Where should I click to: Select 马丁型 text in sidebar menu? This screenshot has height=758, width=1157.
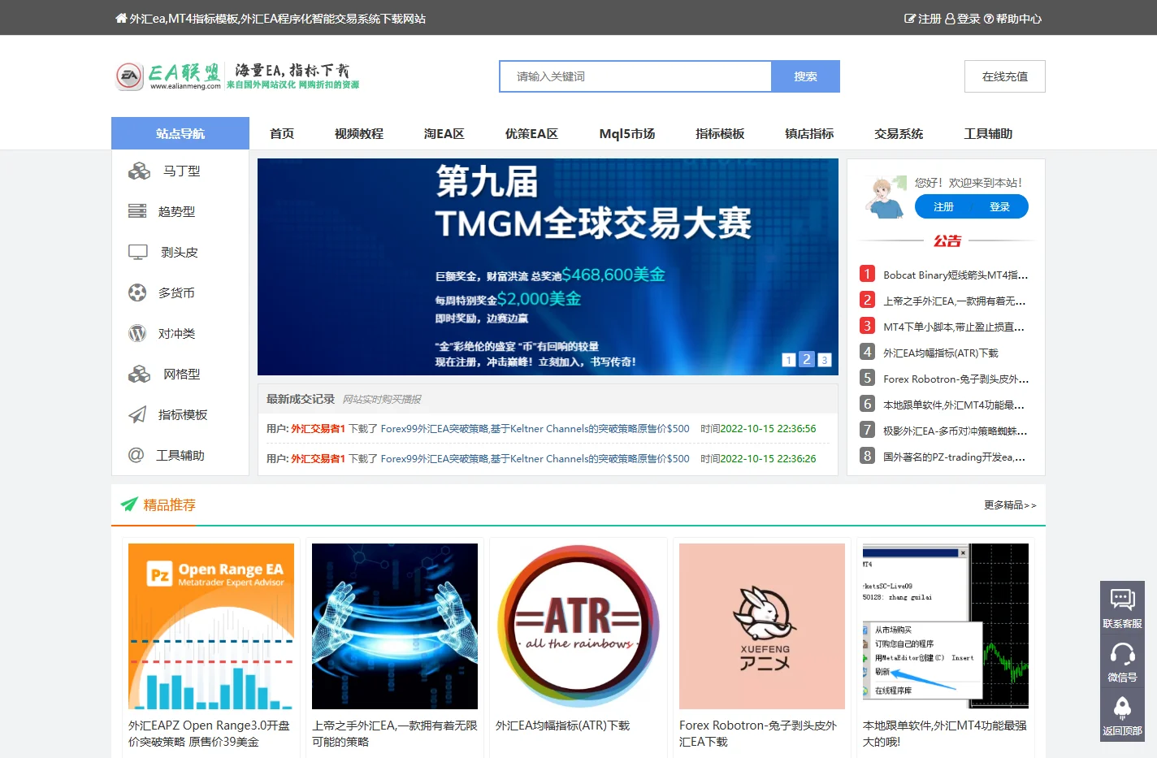point(182,171)
